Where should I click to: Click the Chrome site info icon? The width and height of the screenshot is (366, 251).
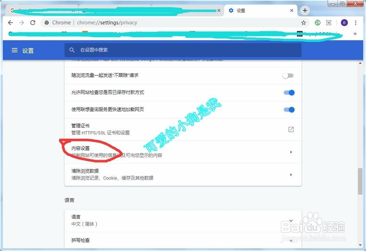pyautogui.click(x=47, y=23)
